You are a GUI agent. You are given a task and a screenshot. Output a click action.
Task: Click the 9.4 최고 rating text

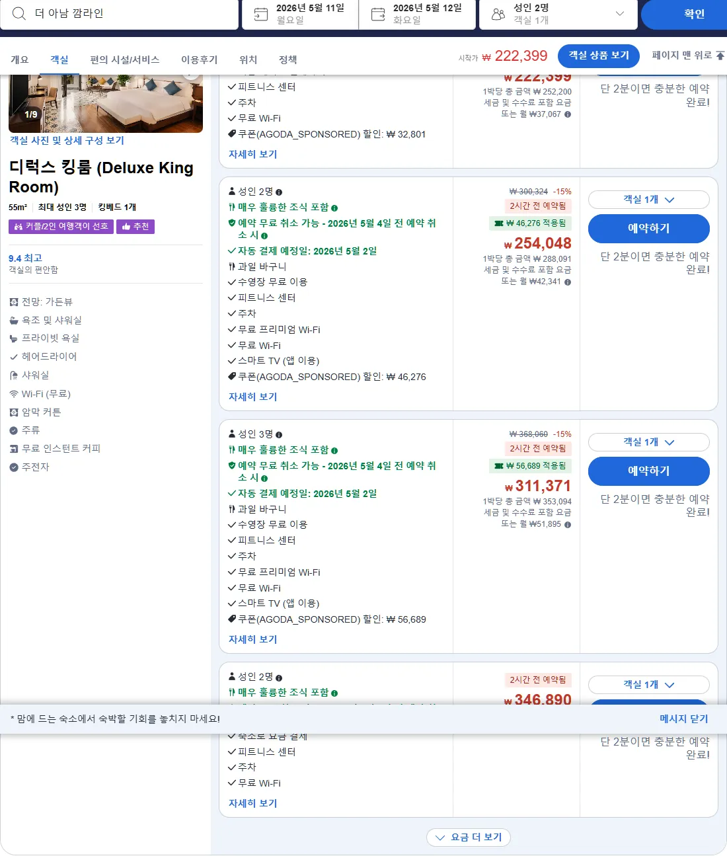click(x=25, y=258)
